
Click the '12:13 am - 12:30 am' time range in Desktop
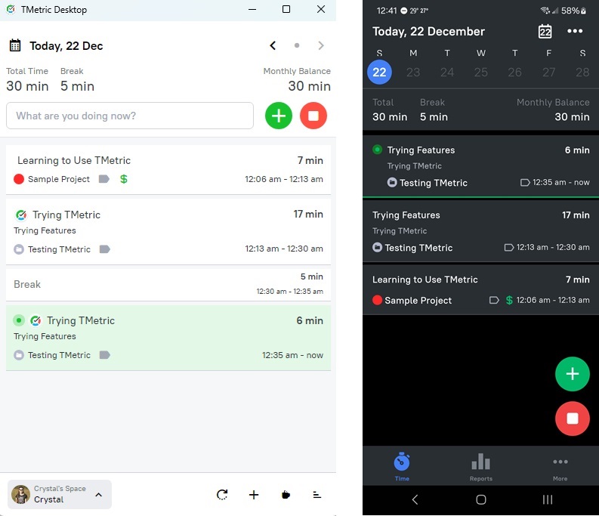click(x=284, y=249)
